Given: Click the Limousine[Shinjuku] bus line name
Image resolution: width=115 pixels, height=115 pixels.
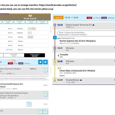Looking at the screenshot, I should [x=12, y=85].
